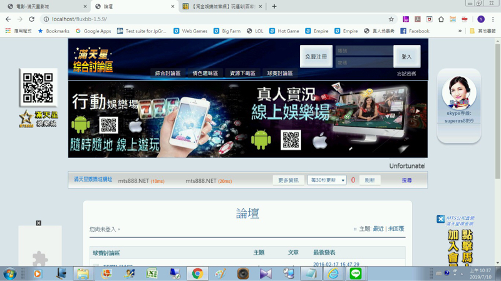This screenshot has height=281, width=501.
Task: Open Chrome in taskbar
Action: click(x=197, y=274)
